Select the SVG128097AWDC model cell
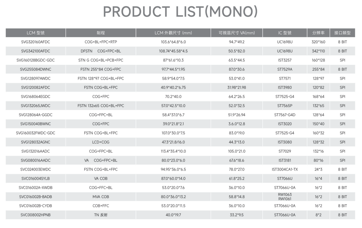This screenshot has height=228, width=362. coord(36,78)
